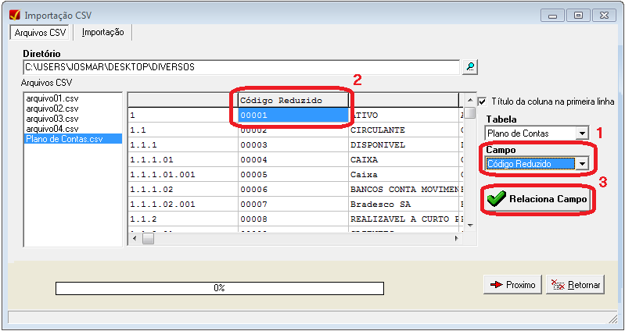This screenshot has height=331, width=625.
Task: Click the grid vertical scroll down arrow
Action: point(470,226)
